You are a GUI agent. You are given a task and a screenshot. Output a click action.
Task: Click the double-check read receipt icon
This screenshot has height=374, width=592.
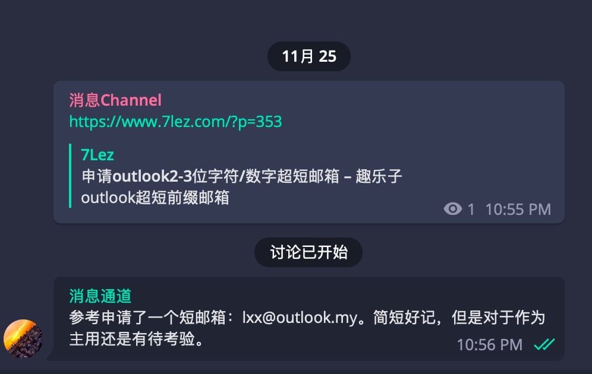[x=544, y=344]
